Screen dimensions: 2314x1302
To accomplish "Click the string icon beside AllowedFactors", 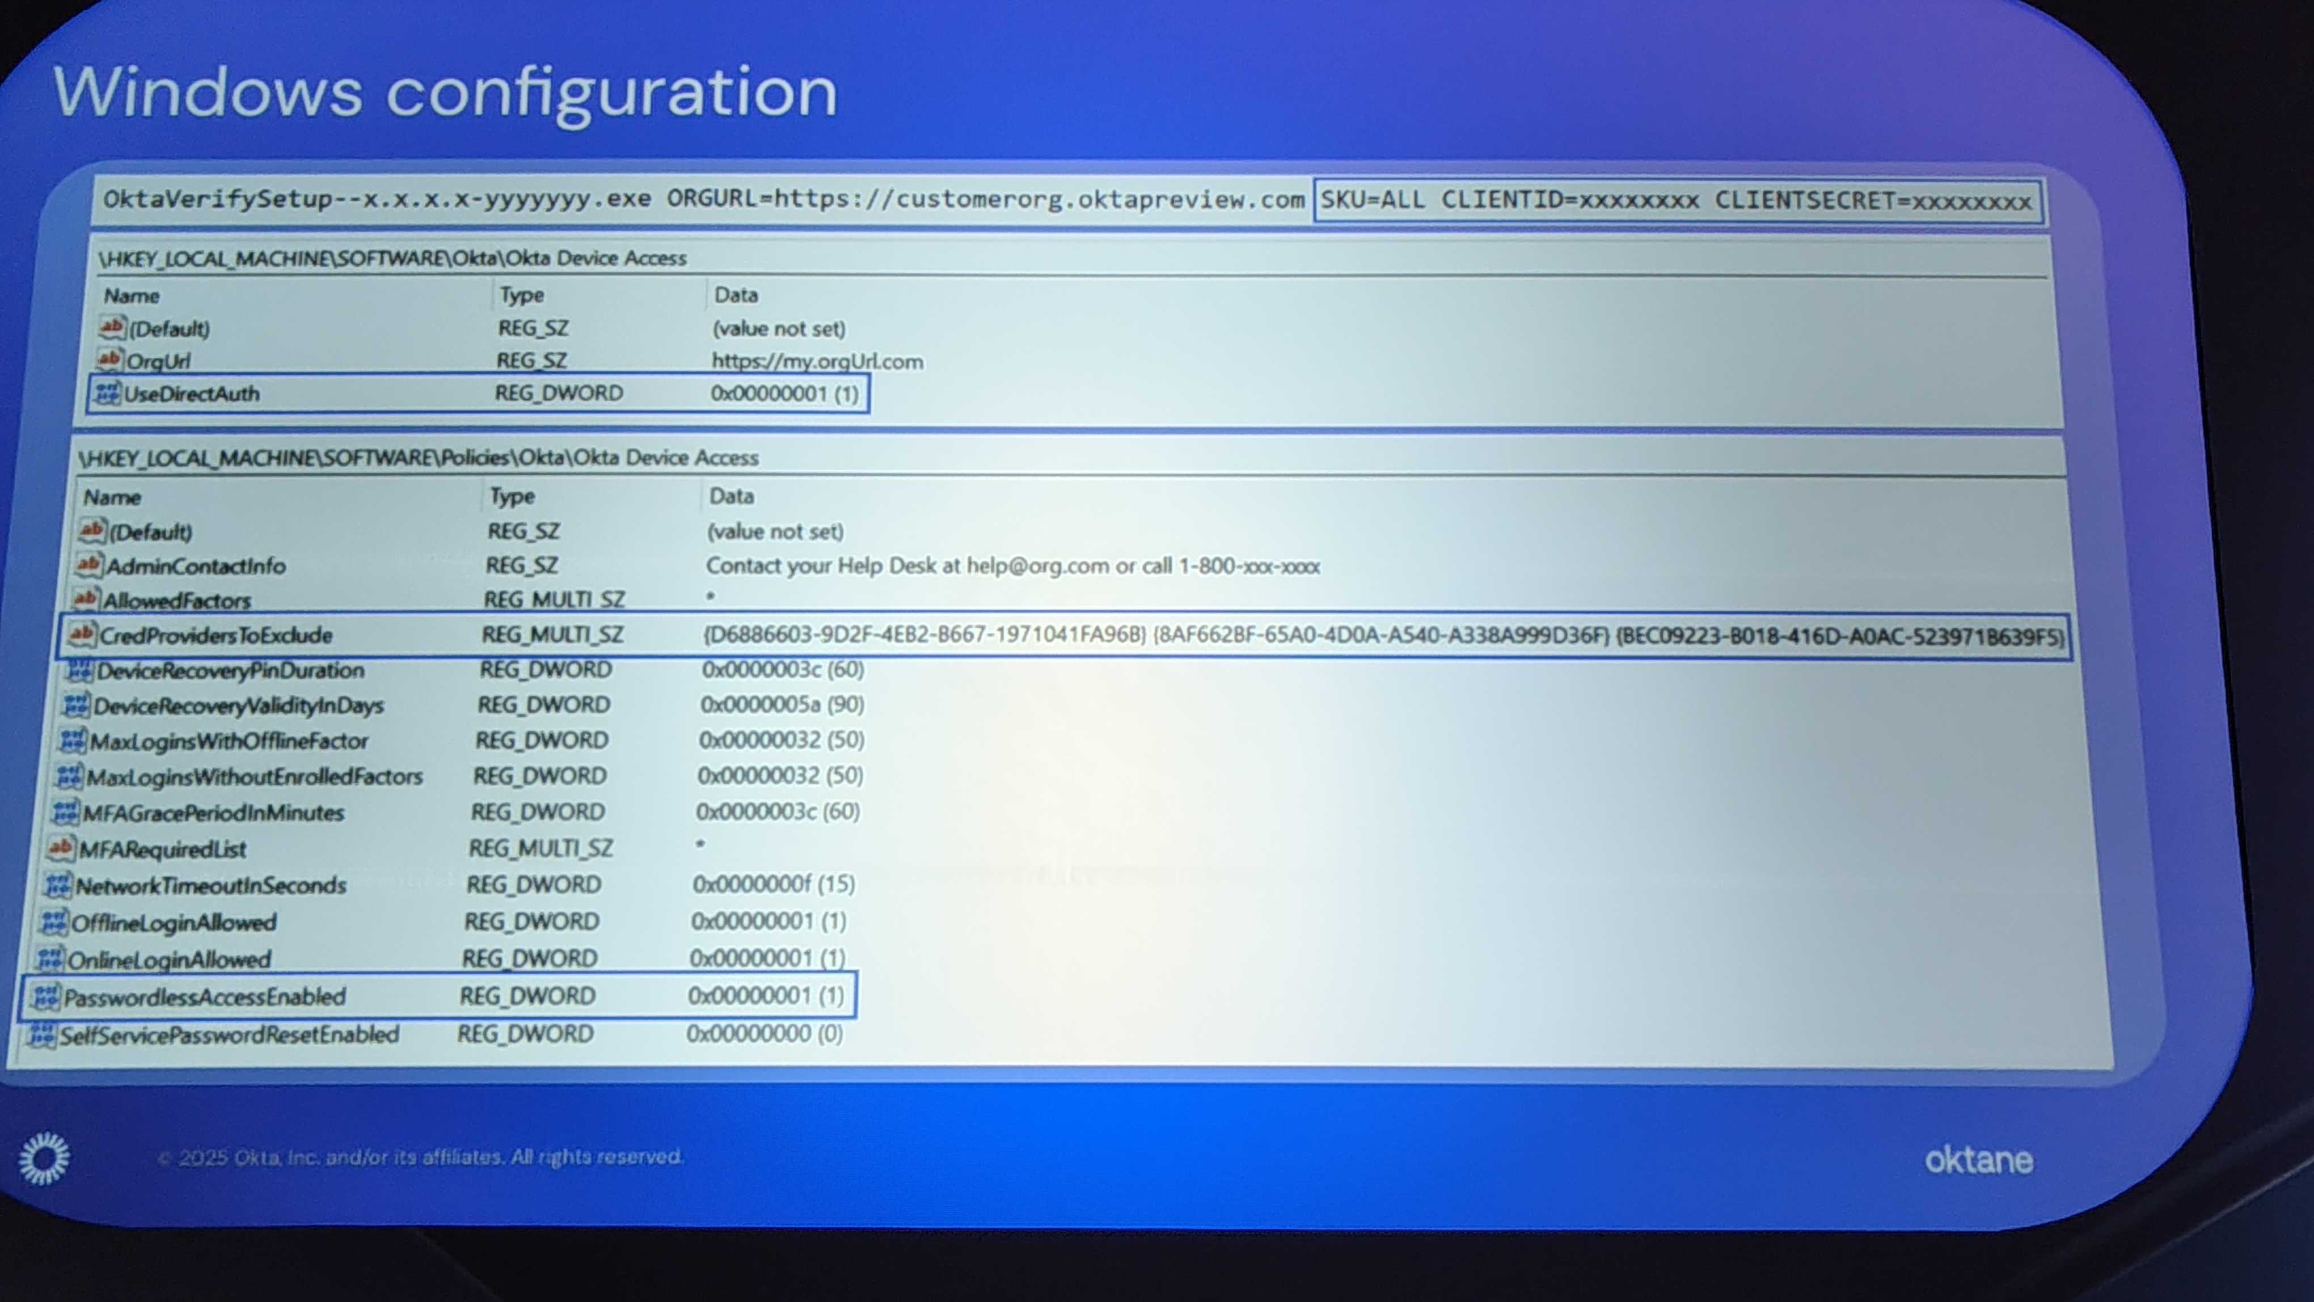I will pos(86,599).
